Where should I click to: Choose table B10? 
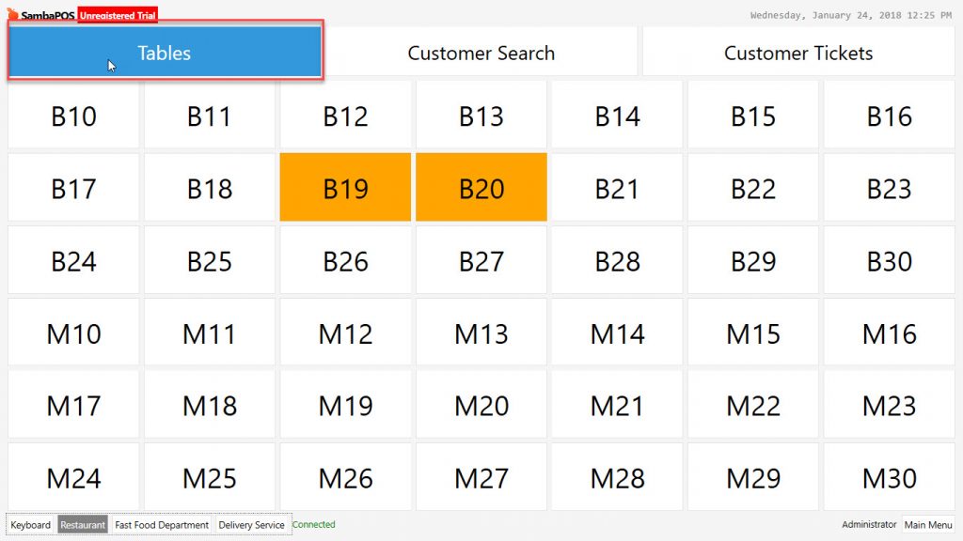73,115
